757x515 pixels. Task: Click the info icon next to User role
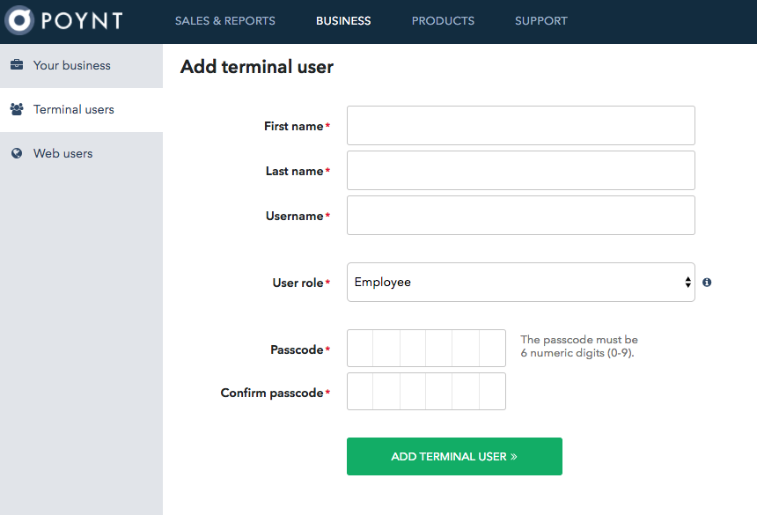pyautogui.click(x=707, y=283)
